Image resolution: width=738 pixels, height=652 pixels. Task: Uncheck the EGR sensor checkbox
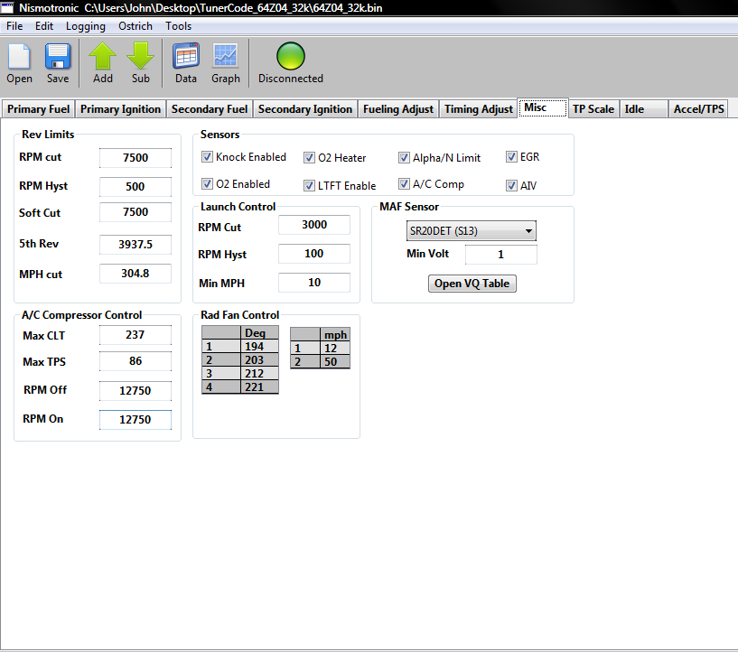(x=512, y=157)
